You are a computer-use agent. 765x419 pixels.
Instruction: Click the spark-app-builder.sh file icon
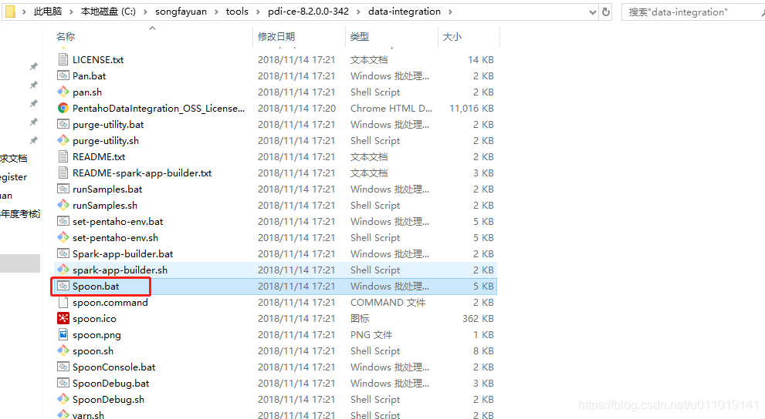click(x=63, y=270)
